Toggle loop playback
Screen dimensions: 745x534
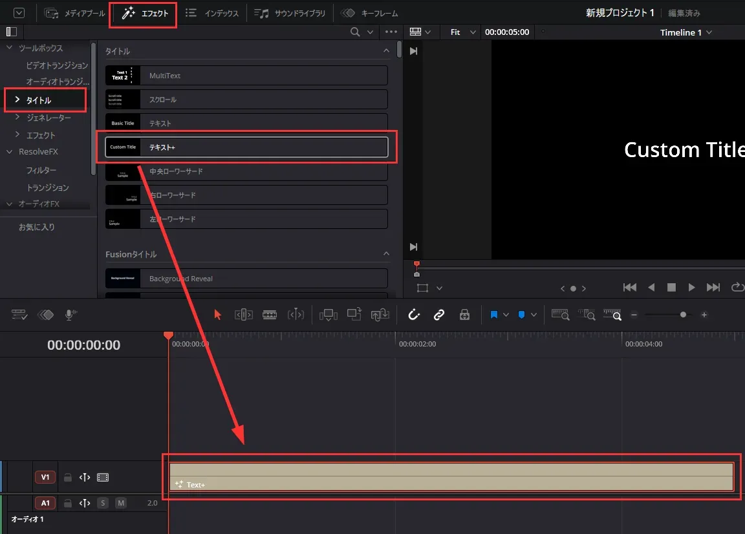pyautogui.click(x=738, y=287)
